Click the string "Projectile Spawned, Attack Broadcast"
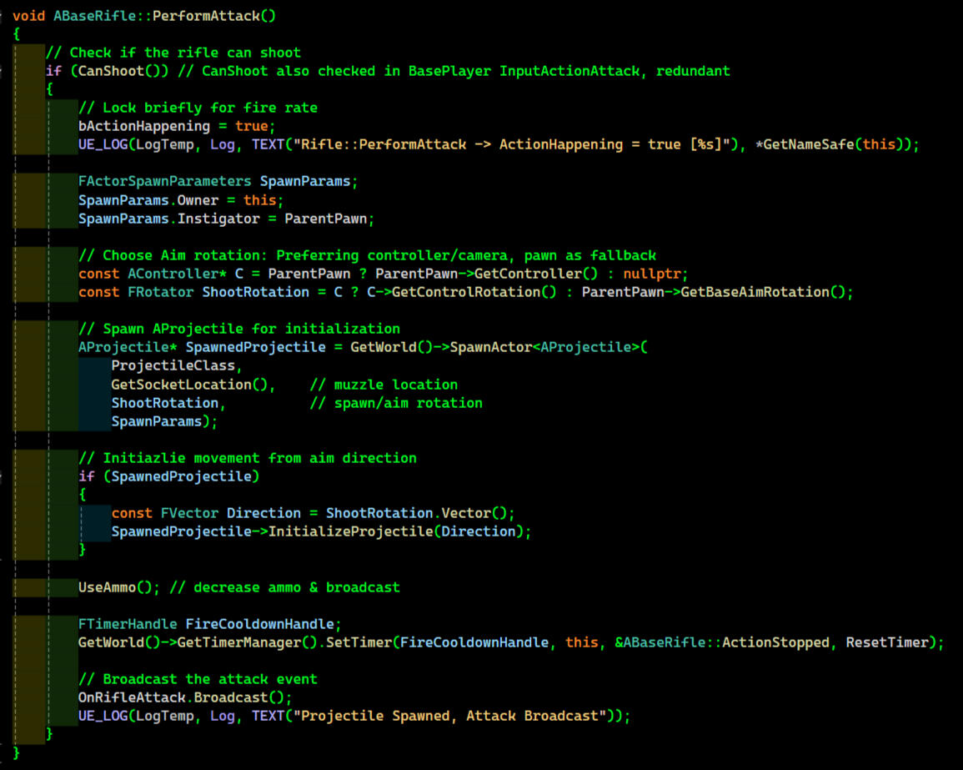 tap(449, 717)
